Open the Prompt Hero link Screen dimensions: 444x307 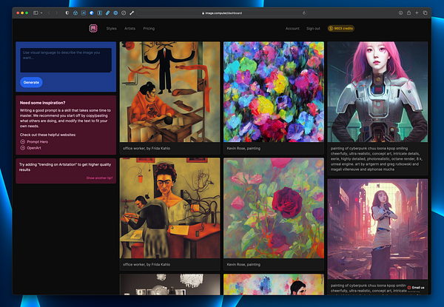[x=38, y=142]
